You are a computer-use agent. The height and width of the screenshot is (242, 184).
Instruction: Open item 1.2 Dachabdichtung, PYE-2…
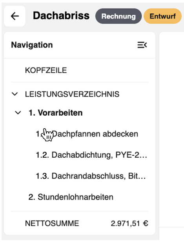(x=91, y=155)
